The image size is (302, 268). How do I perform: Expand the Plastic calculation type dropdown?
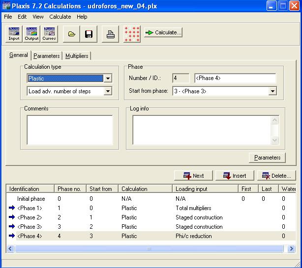click(x=108, y=78)
